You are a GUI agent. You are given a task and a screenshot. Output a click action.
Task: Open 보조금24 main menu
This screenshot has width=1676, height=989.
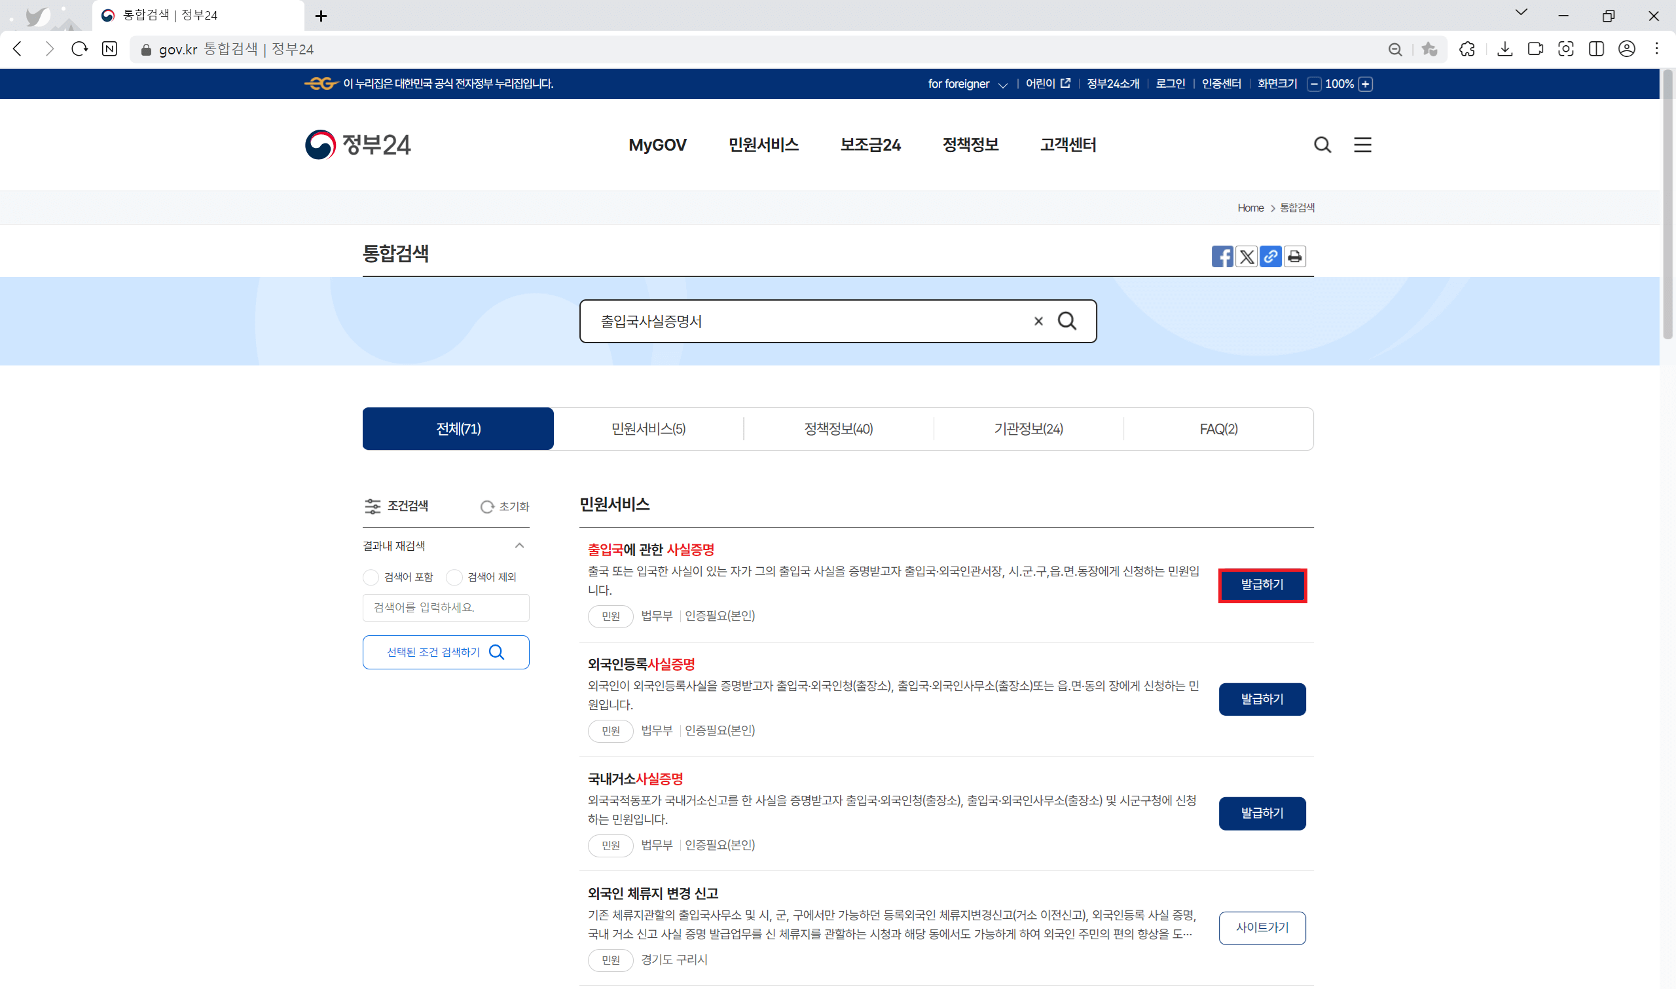pyautogui.click(x=870, y=145)
